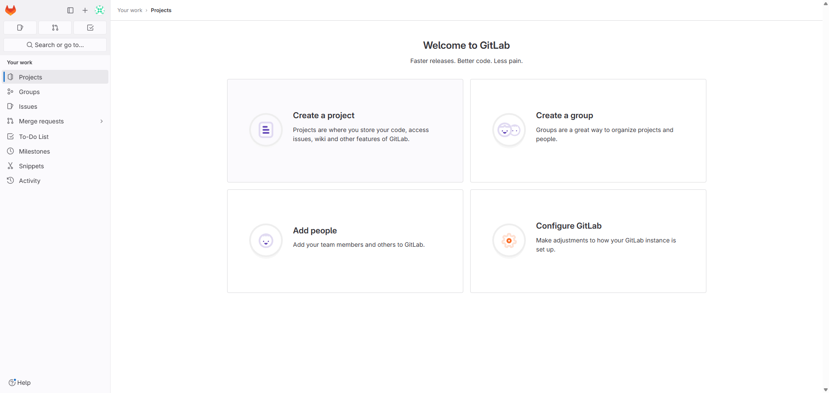Viewport: 829px width, 393px height.
Task: Toggle the sidebar with the panel icon
Action: click(70, 10)
